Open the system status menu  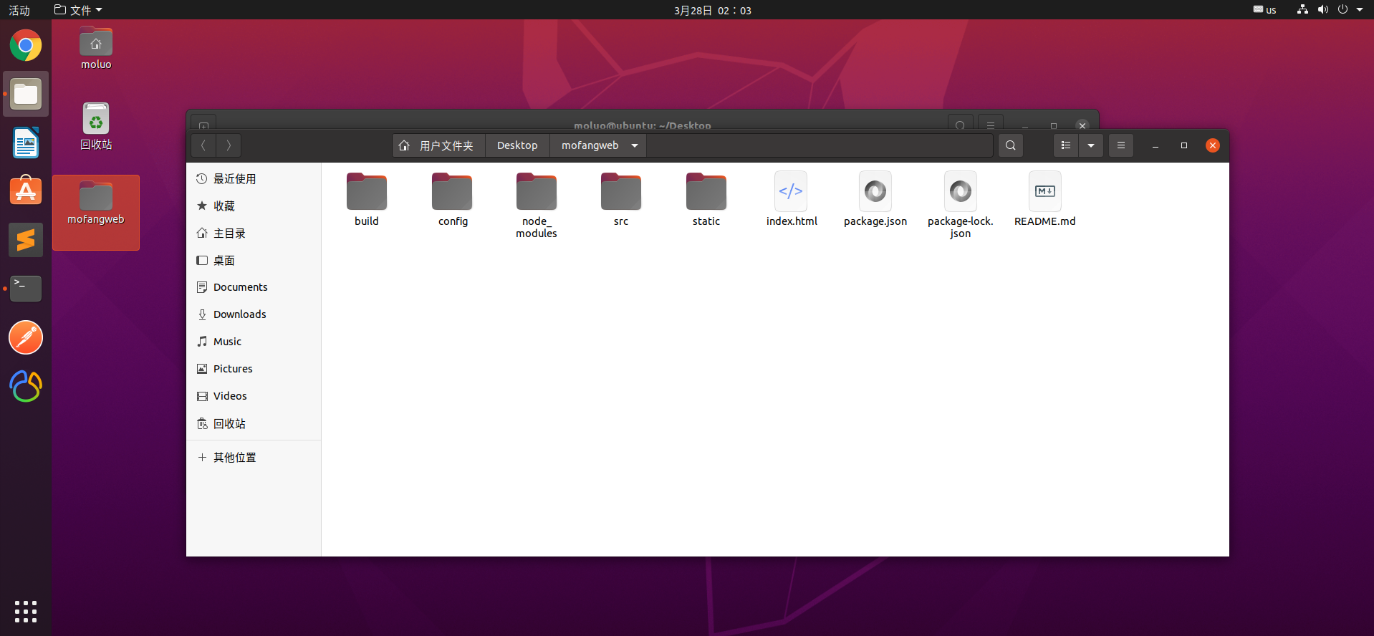tap(1332, 10)
